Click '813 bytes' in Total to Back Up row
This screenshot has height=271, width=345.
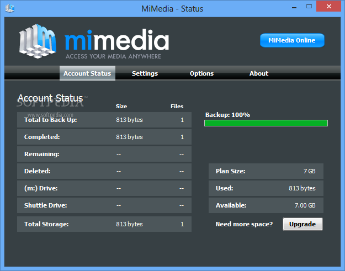(x=129, y=120)
